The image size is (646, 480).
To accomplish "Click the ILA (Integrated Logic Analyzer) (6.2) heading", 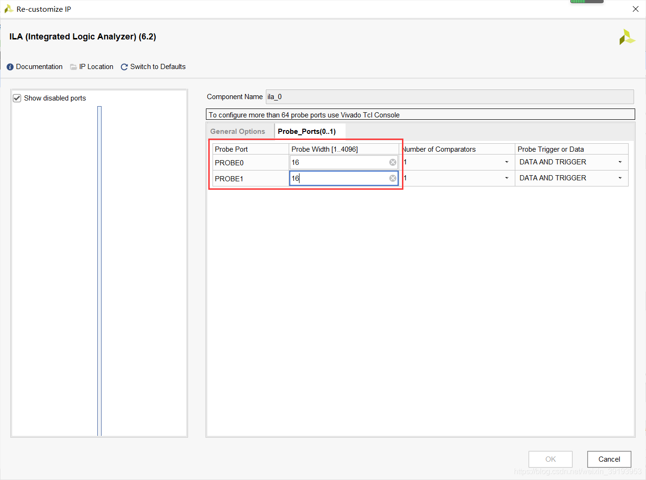I will (x=83, y=37).
